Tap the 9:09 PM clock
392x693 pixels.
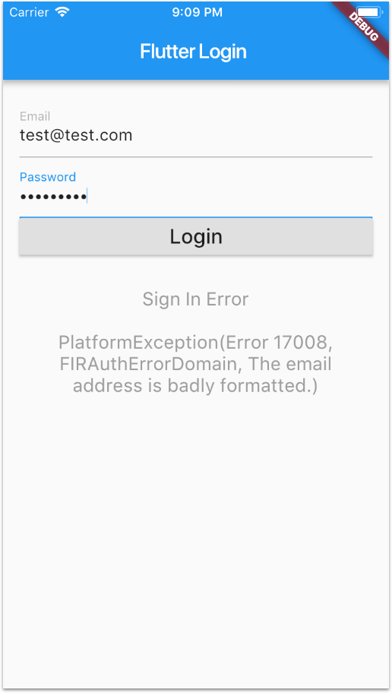tap(197, 12)
